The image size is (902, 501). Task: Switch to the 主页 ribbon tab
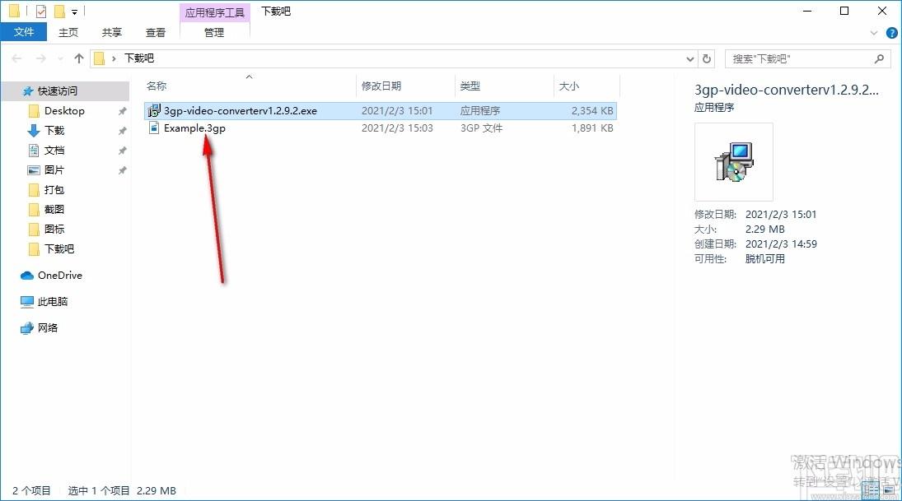pyautogui.click(x=68, y=32)
